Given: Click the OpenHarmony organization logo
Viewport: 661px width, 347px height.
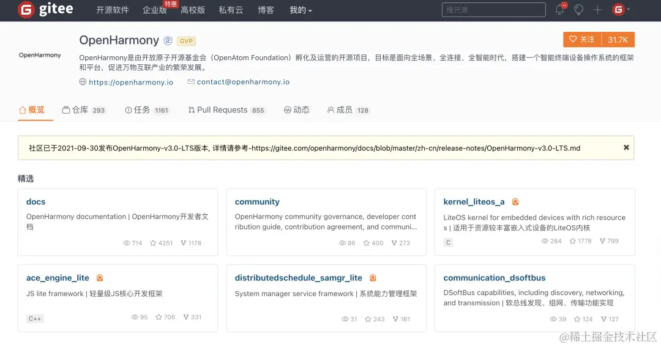Looking at the screenshot, I should (40, 55).
